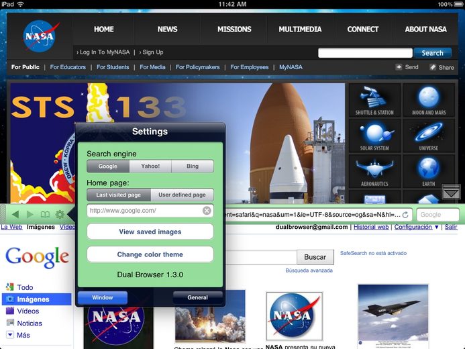Tap the Share pencil icon
The image size is (465, 349).
pyautogui.click(x=433, y=67)
